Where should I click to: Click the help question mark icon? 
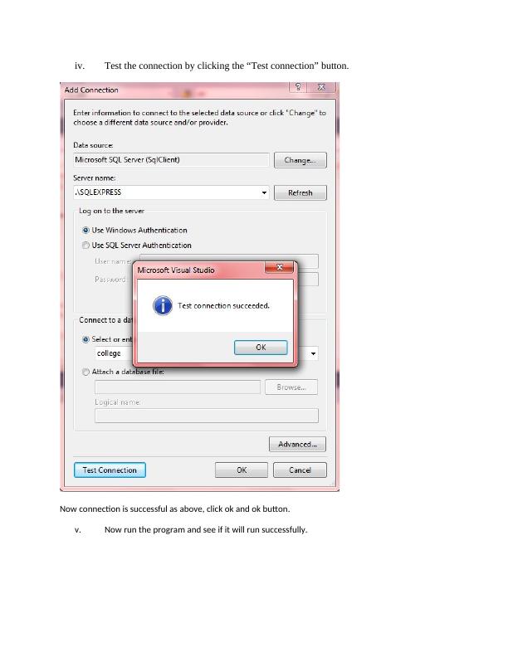[298, 87]
